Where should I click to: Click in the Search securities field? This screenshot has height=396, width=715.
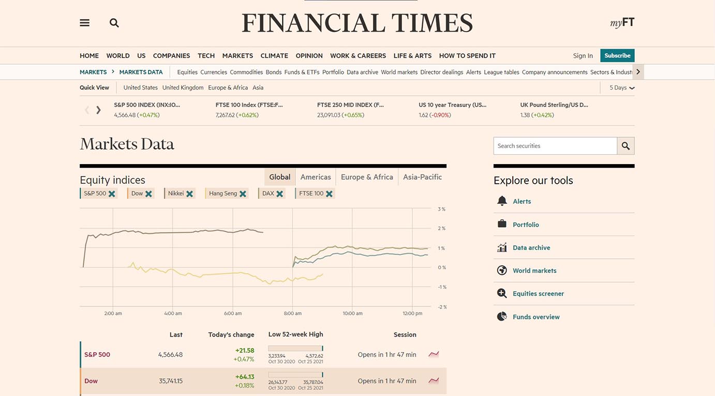555,146
